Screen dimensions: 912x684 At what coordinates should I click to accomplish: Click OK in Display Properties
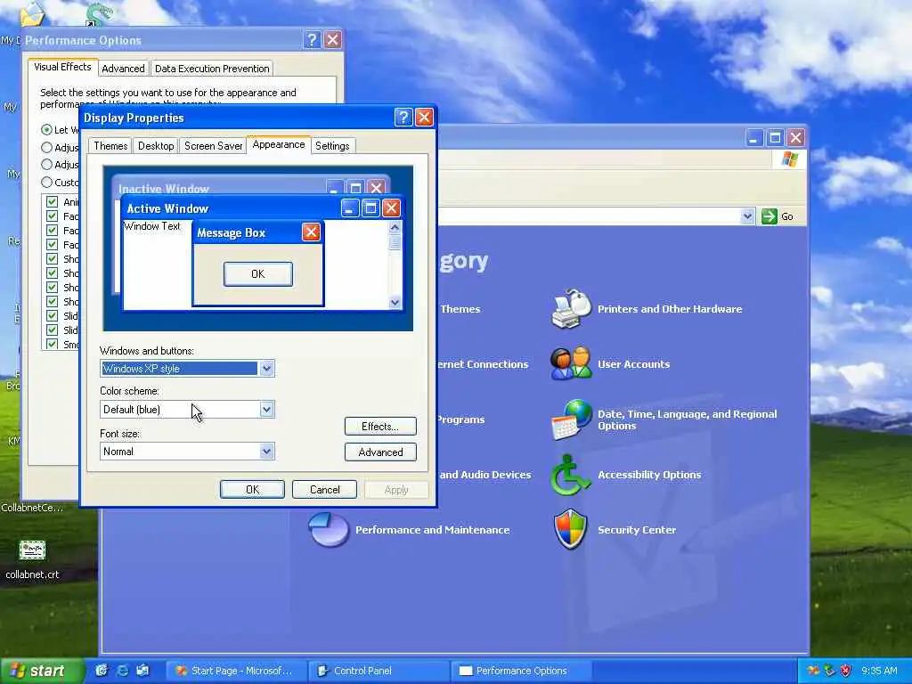coord(252,490)
